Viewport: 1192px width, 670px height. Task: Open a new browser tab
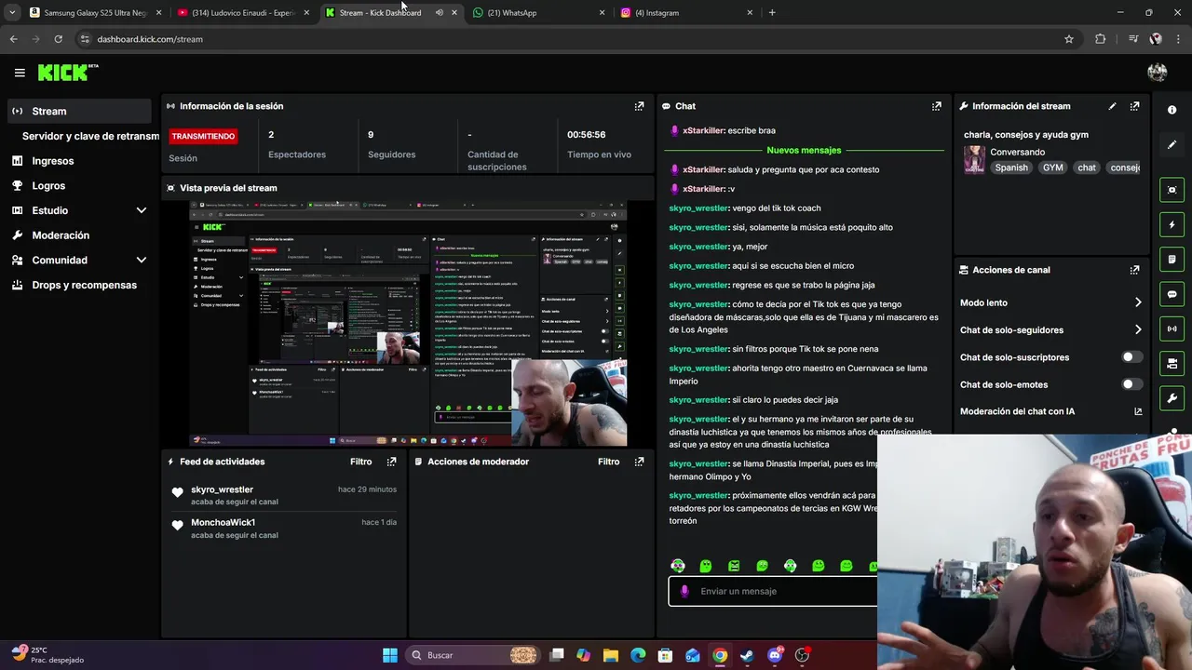tap(772, 13)
